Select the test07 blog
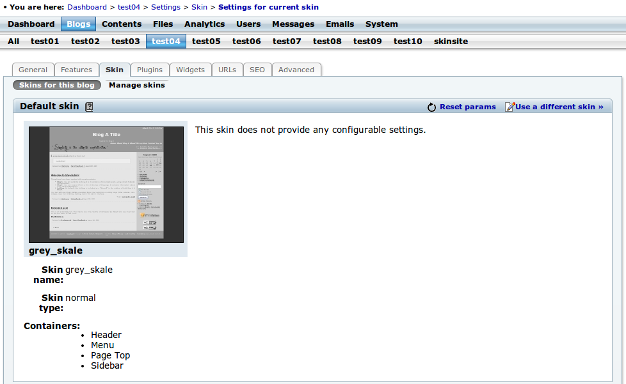The width and height of the screenshot is (626, 384). (287, 41)
